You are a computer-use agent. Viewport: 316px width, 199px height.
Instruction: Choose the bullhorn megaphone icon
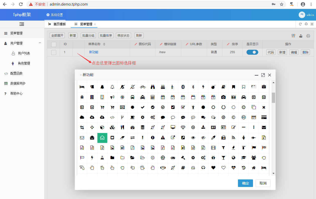pos(112,97)
